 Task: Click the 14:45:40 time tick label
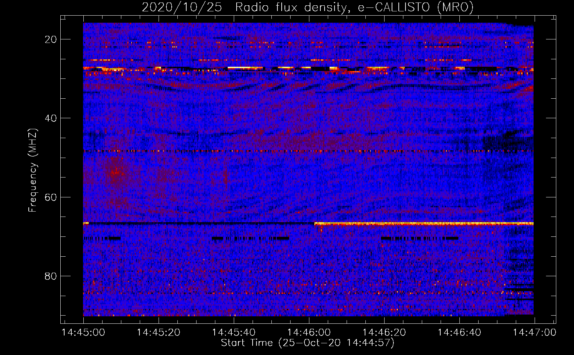(234, 333)
